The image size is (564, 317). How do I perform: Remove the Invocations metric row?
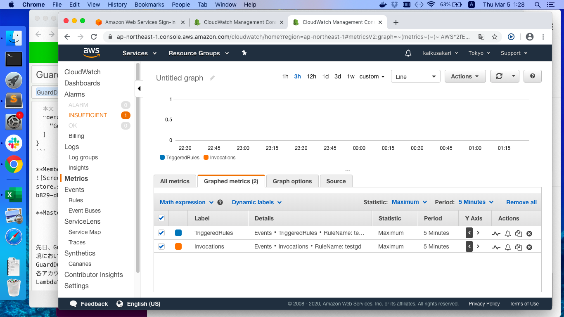(529, 247)
